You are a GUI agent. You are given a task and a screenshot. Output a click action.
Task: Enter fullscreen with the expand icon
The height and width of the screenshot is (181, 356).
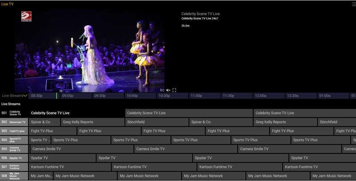(x=174, y=90)
